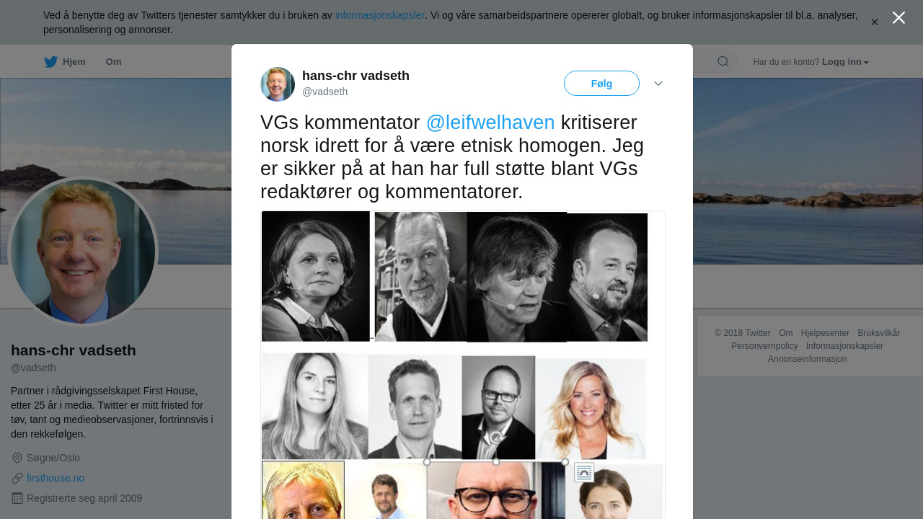The image size is (923, 519).
Task: Close the tweet overlay with the X
Action: coord(898,18)
